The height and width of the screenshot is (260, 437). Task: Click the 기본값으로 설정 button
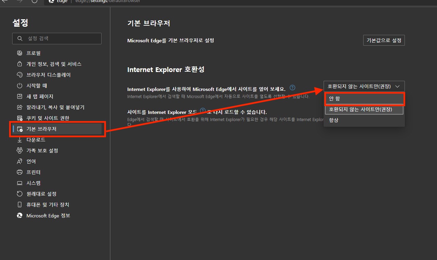point(384,40)
